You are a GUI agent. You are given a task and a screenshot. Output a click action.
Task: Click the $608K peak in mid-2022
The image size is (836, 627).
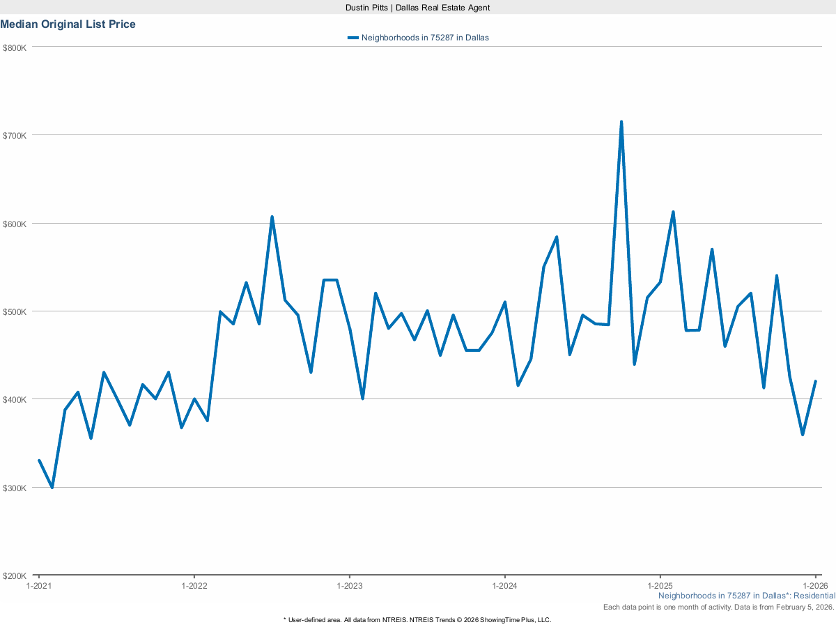point(272,217)
